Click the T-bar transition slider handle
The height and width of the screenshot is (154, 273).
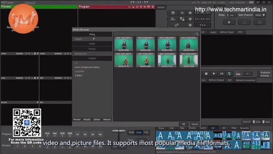point(119,131)
